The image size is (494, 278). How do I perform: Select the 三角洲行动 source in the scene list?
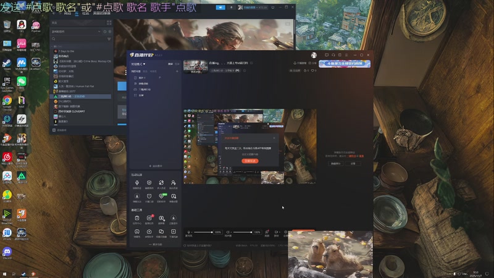click(x=155, y=89)
